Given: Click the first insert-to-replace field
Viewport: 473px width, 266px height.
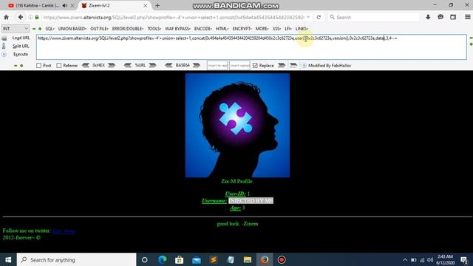Looking at the screenshot, I should (x=217, y=66).
